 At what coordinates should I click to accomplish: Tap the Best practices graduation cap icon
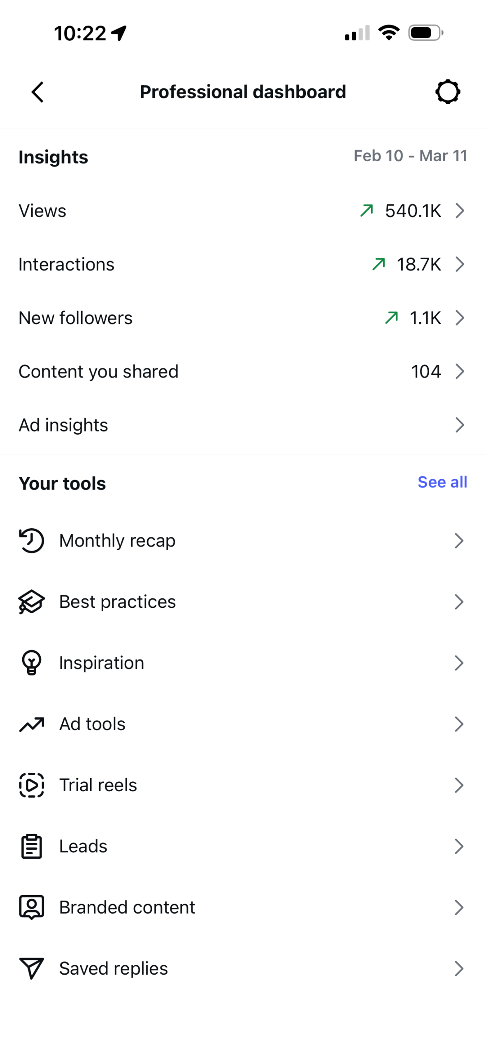click(31, 601)
